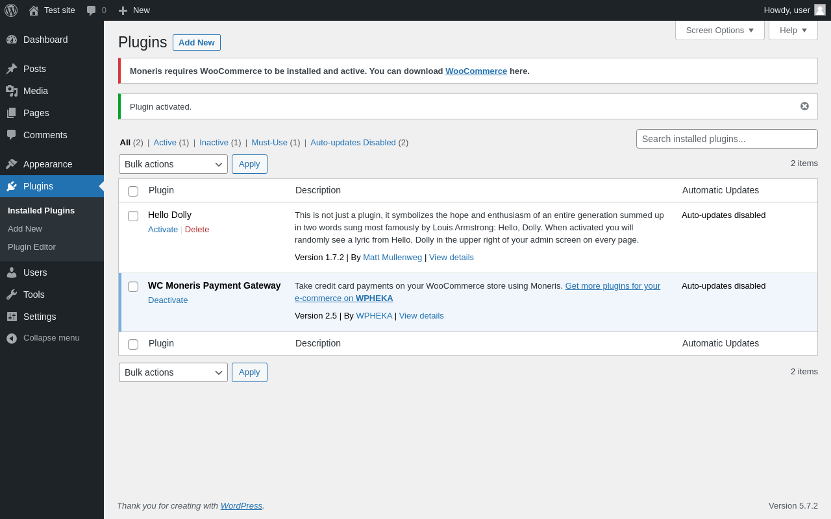Click Comments speech bubble sidebar icon
The height and width of the screenshot is (519, 831).
point(12,135)
